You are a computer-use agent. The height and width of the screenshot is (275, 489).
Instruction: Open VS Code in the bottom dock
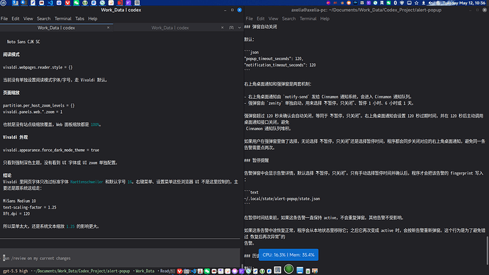click(x=193, y=271)
